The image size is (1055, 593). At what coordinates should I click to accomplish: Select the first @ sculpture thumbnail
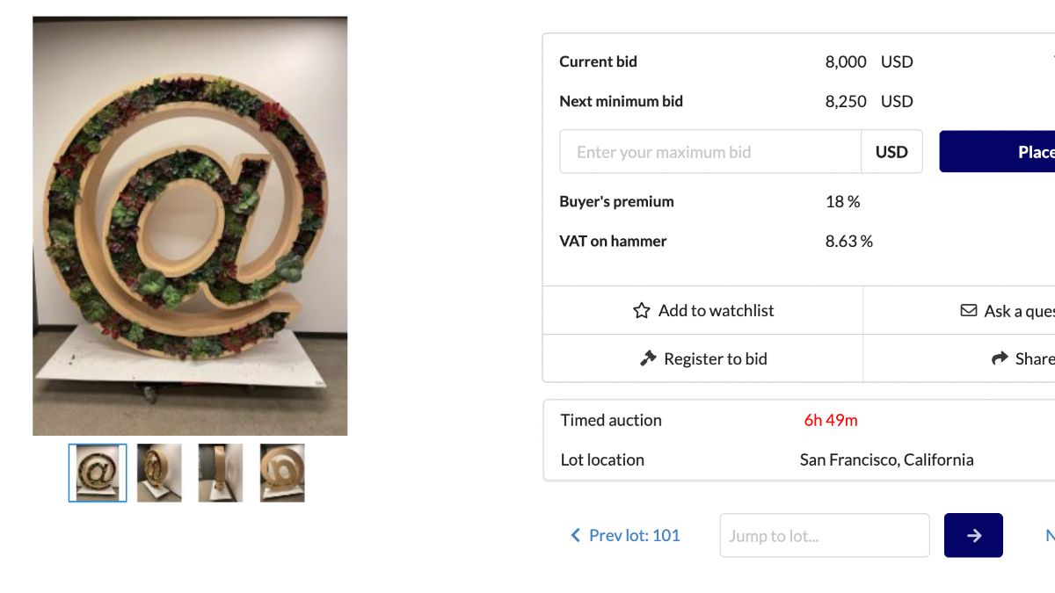click(98, 473)
